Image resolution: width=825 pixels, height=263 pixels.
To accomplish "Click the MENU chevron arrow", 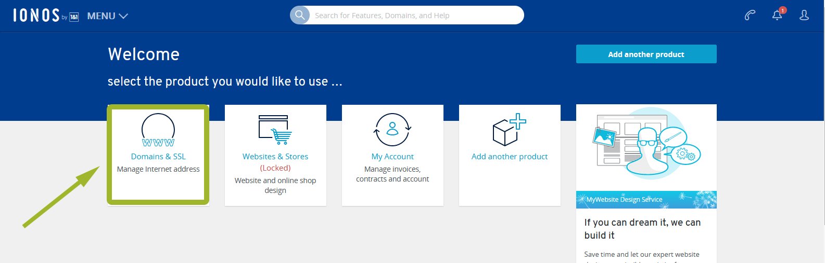I will [x=123, y=16].
